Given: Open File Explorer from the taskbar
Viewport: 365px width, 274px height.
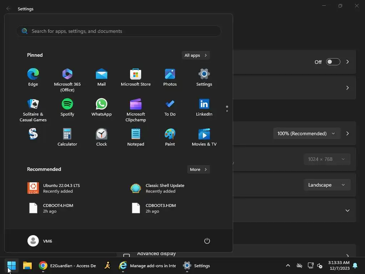Looking at the screenshot, I should click(x=27, y=265).
